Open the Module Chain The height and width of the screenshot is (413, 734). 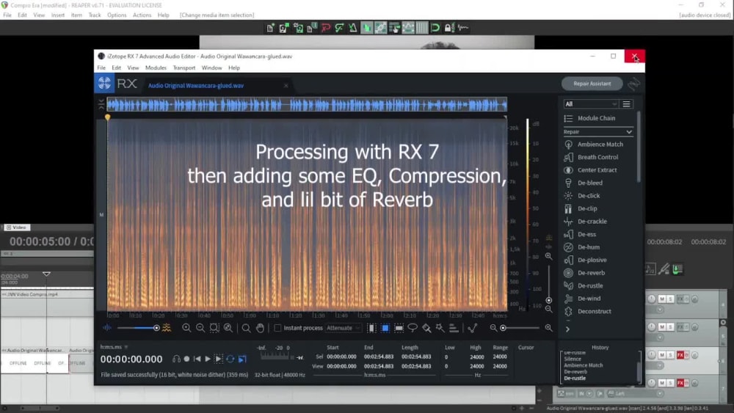point(596,118)
